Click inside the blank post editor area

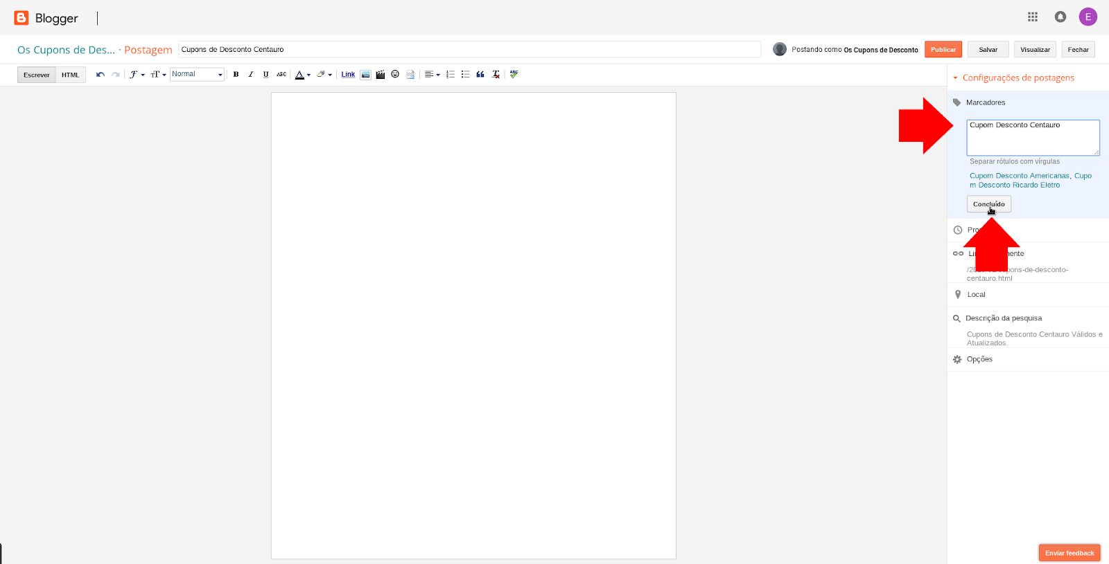tap(473, 325)
